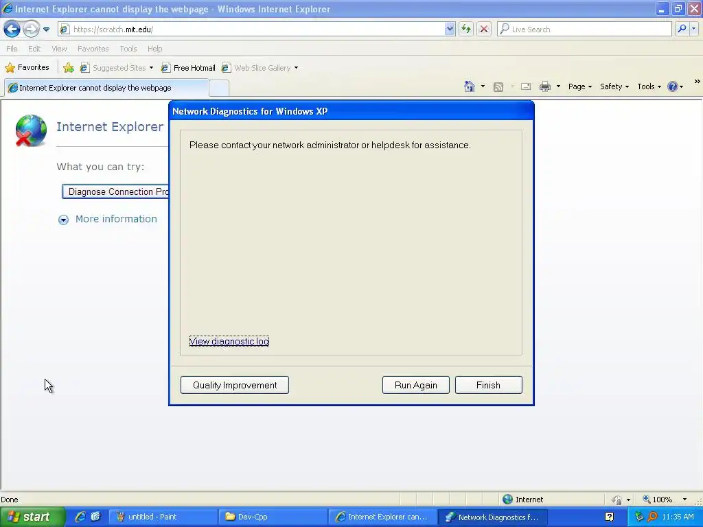Click the Run Again button
The width and height of the screenshot is (703, 527).
[x=415, y=386]
